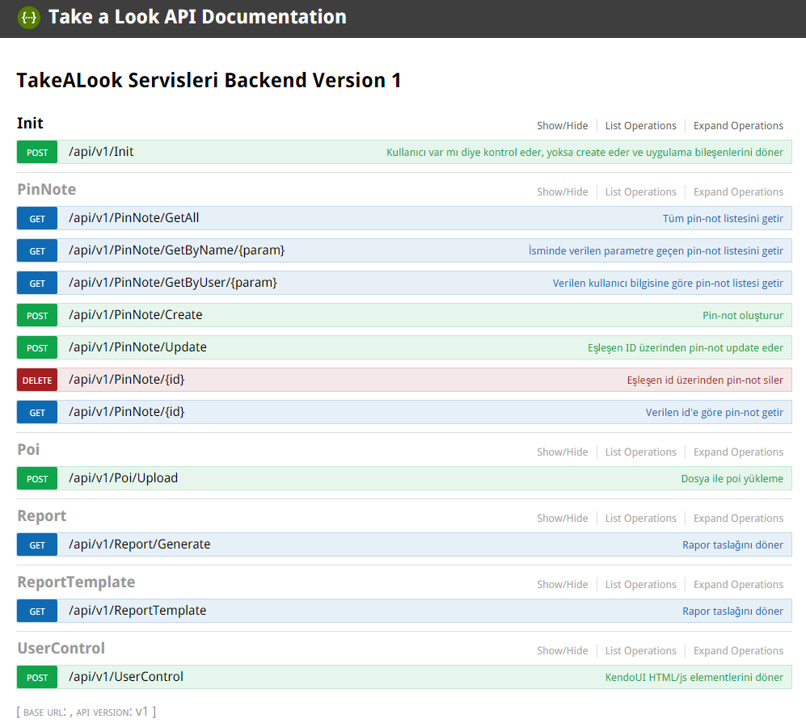The width and height of the screenshot is (806, 723).
Task: Click 'Eşleşen id üzerinden pin-not siler' description
Action: pyautogui.click(x=705, y=380)
